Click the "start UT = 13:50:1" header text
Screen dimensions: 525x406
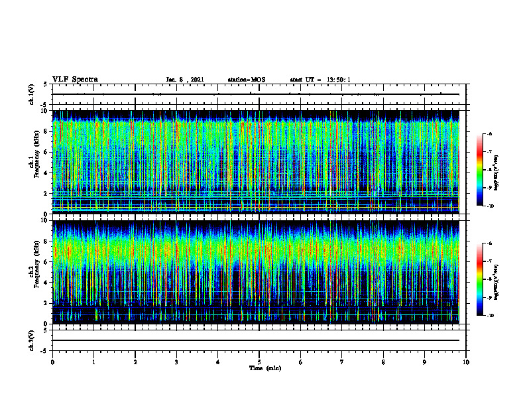pyautogui.click(x=320, y=80)
